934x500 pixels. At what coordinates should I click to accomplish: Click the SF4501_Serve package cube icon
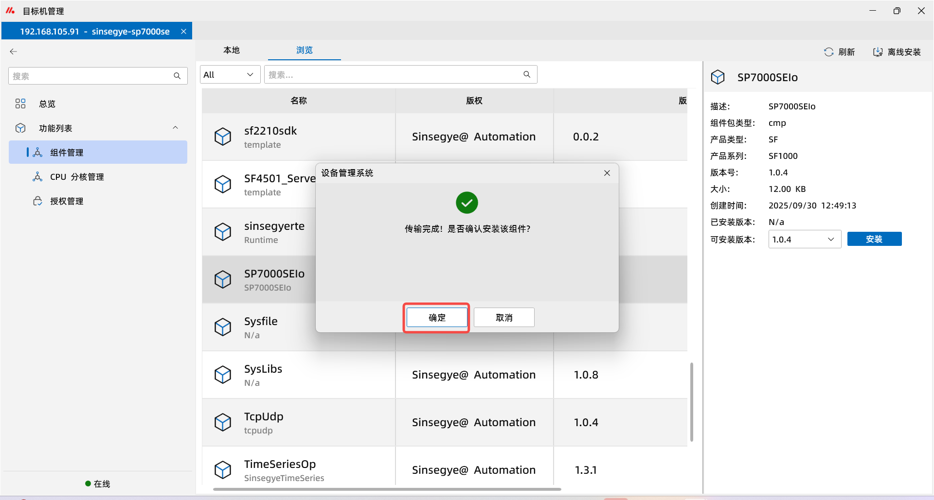[223, 184]
